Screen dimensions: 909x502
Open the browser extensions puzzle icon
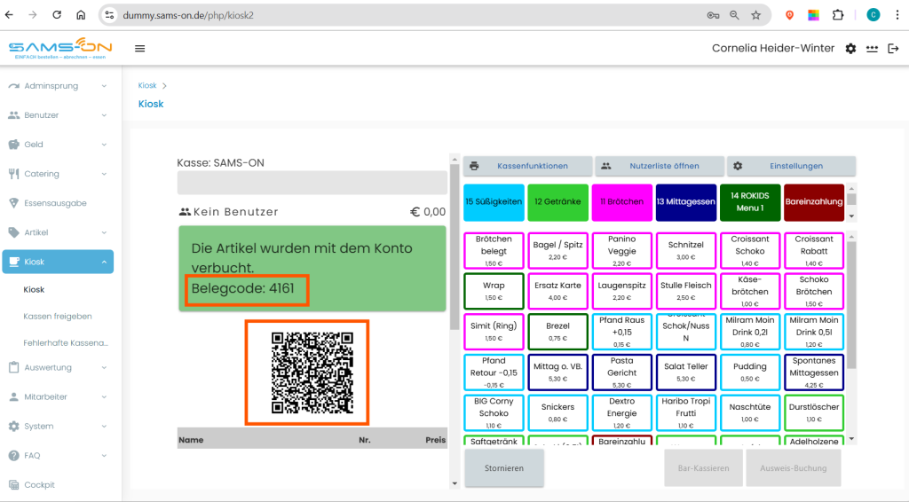pos(838,16)
